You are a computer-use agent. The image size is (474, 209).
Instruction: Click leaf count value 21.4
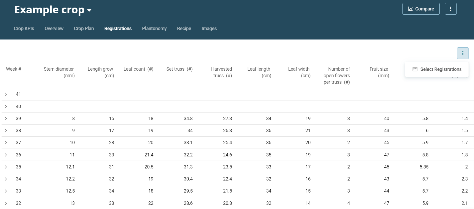[x=149, y=155]
